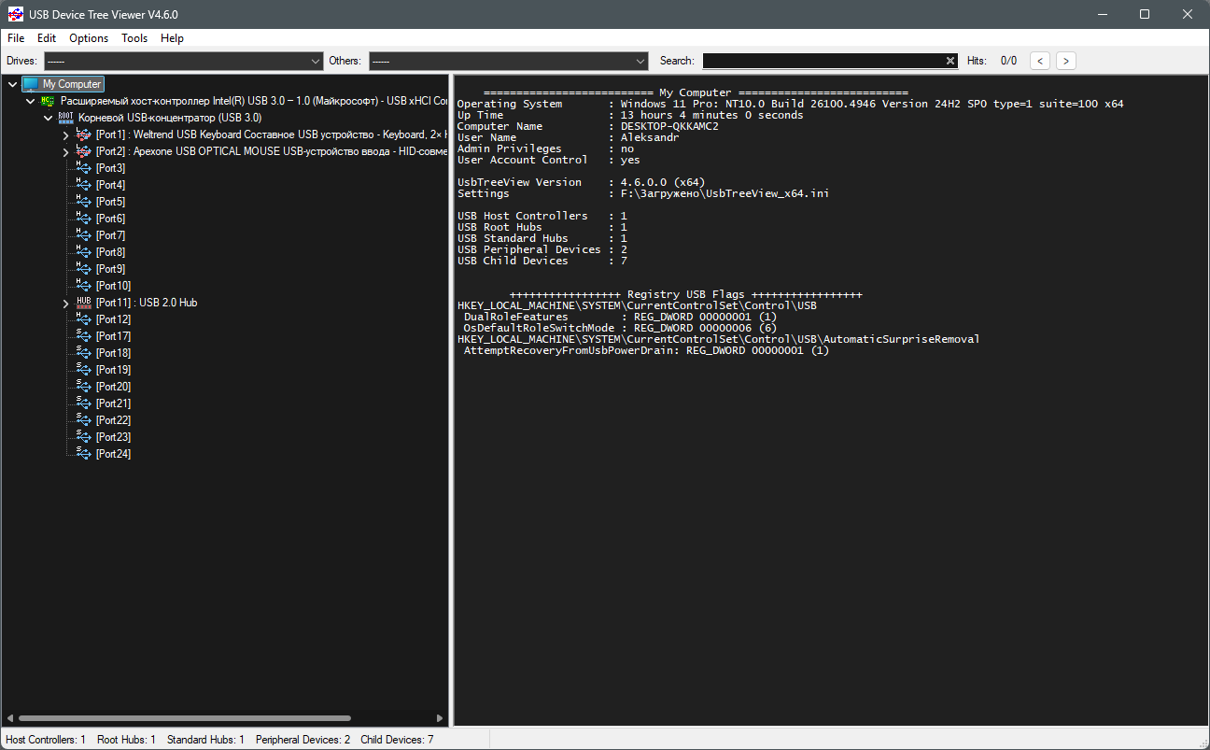This screenshot has height=750, width=1210.
Task: Select the [Port10] tree row
Action: coord(113,286)
